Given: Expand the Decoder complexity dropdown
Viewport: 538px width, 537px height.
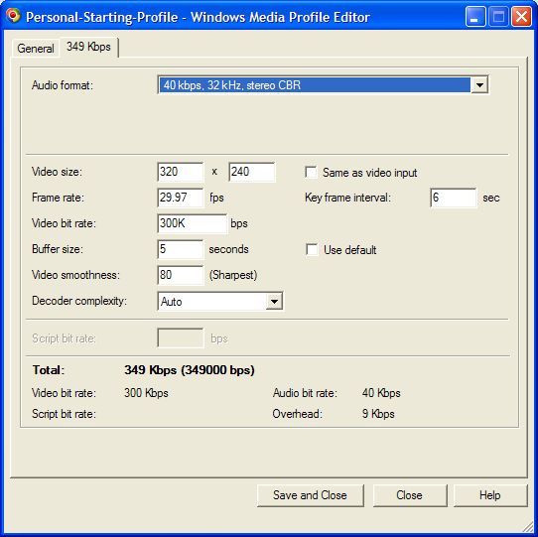Looking at the screenshot, I should (274, 302).
